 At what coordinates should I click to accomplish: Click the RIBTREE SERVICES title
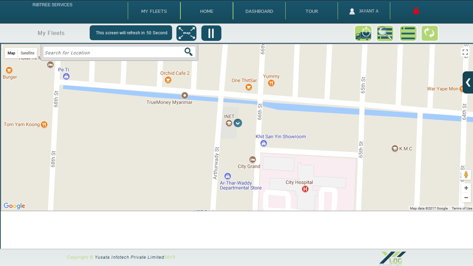pos(52,5)
